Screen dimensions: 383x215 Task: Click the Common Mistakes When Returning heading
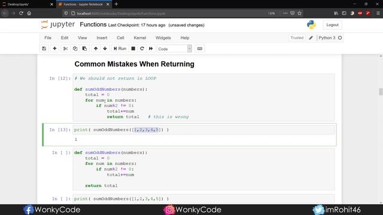point(134,64)
